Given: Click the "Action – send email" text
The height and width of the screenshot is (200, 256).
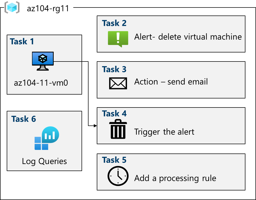Looking at the screenshot, I should click(171, 82).
